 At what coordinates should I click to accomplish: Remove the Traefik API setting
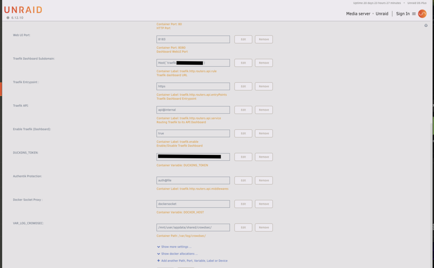click(x=264, y=110)
